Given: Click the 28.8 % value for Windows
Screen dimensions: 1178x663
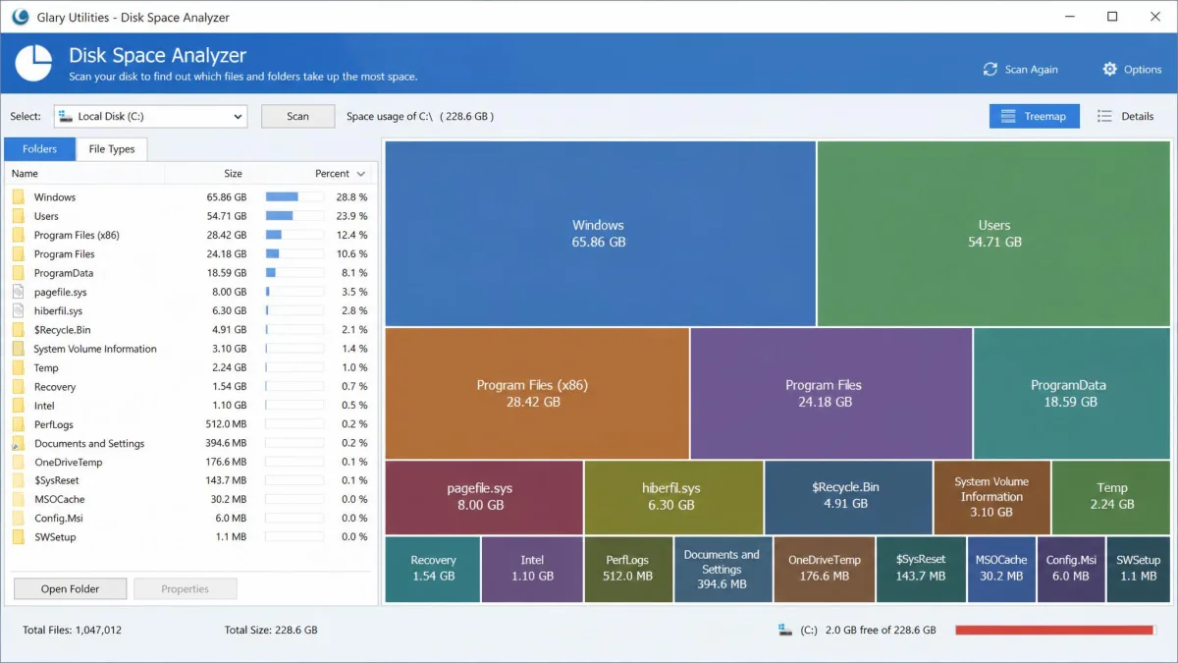Looking at the screenshot, I should point(351,197).
